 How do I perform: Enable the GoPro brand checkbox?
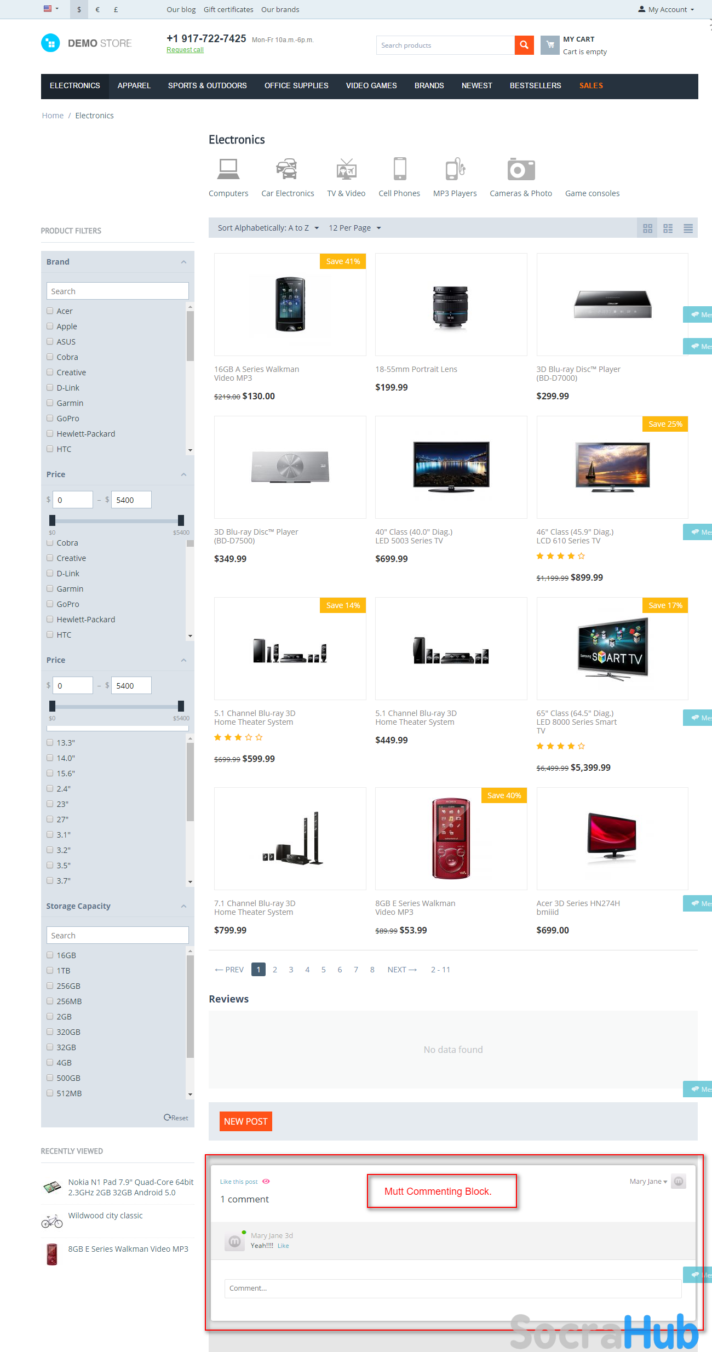(50, 418)
